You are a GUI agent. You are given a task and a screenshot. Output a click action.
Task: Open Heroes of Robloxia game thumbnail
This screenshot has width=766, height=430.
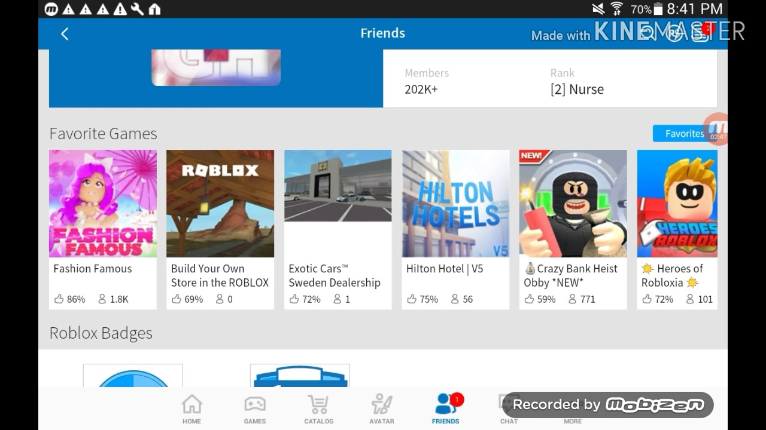tap(677, 204)
